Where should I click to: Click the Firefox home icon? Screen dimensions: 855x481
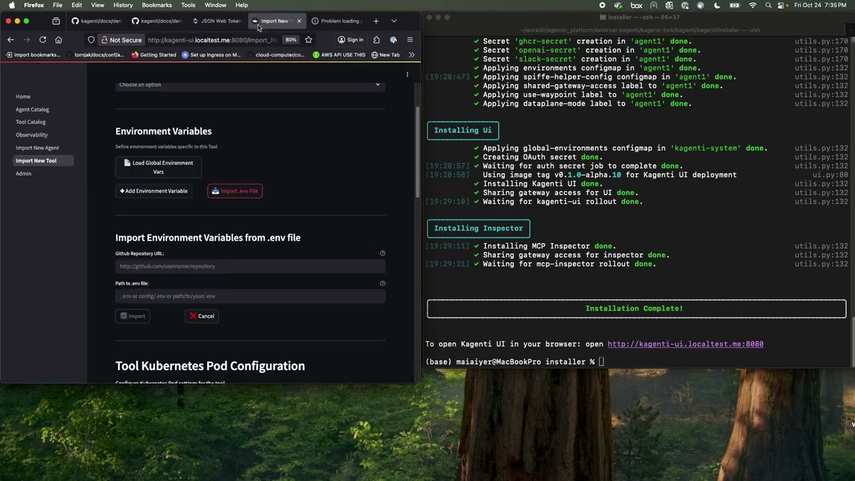59,40
